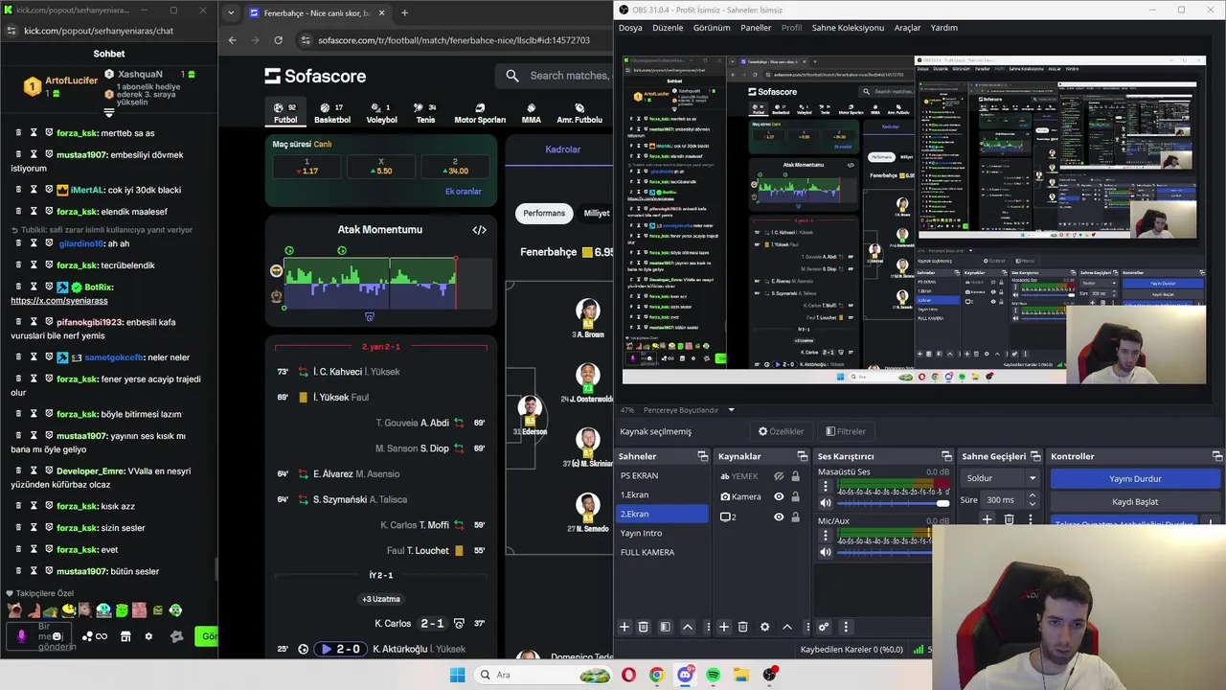Undock the Sahne Geçişleri panel float icon

(x=1034, y=456)
